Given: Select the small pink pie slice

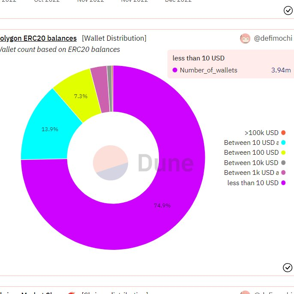Looking at the screenshot, I should (x=101, y=89).
